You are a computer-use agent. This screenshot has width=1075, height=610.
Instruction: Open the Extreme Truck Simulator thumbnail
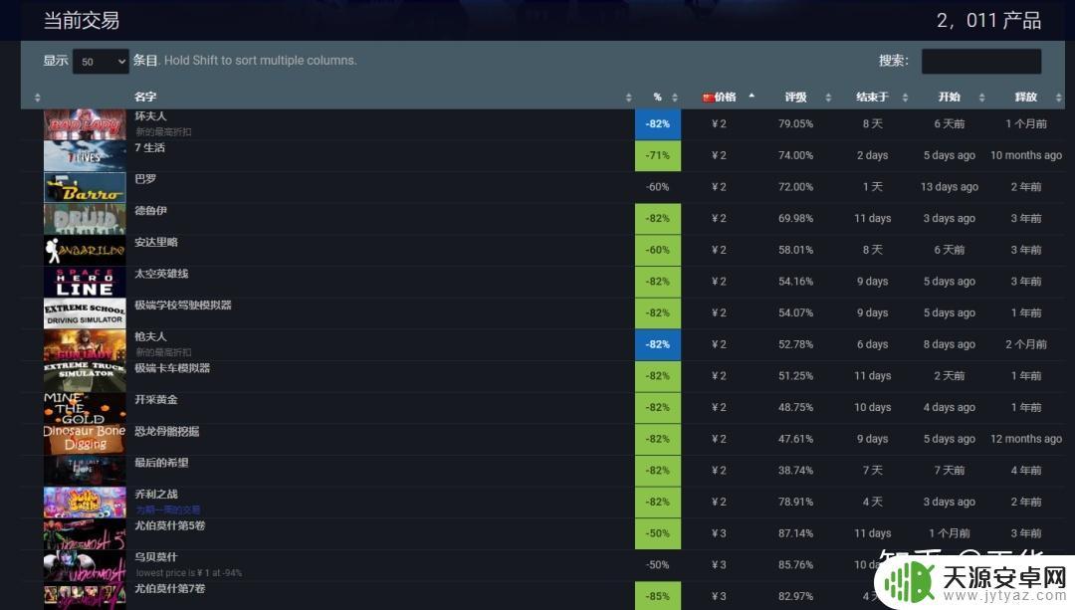point(85,377)
